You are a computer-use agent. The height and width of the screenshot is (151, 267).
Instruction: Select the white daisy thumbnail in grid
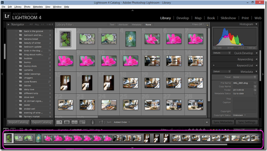[131, 39]
